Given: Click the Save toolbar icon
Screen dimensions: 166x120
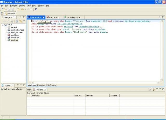Looking at the screenshot, I should (9, 9).
